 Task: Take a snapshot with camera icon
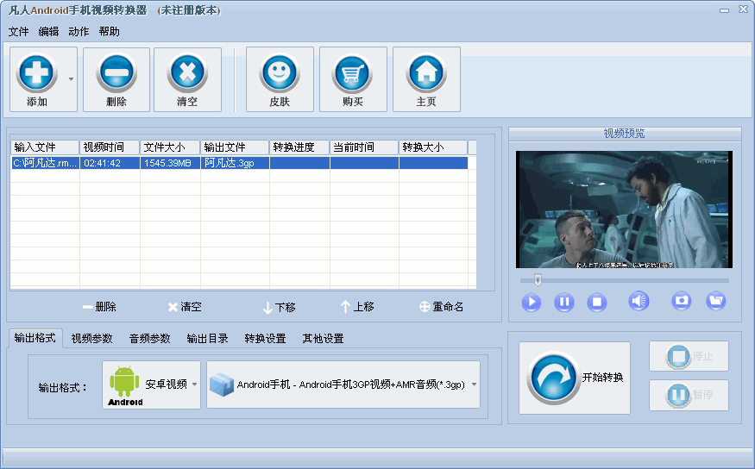click(682, 301)
